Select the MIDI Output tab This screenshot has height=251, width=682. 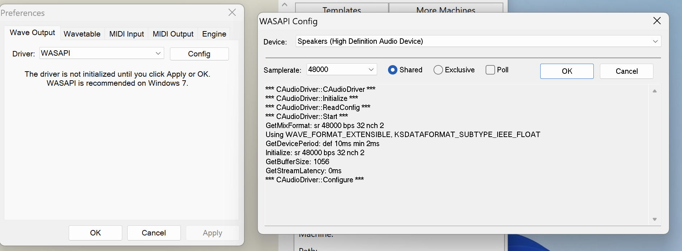click(172, 34)
